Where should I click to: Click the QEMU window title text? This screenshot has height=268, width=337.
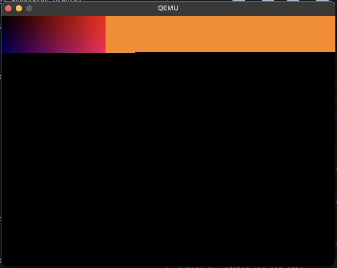pyautogui.click(x=167, y=8)
